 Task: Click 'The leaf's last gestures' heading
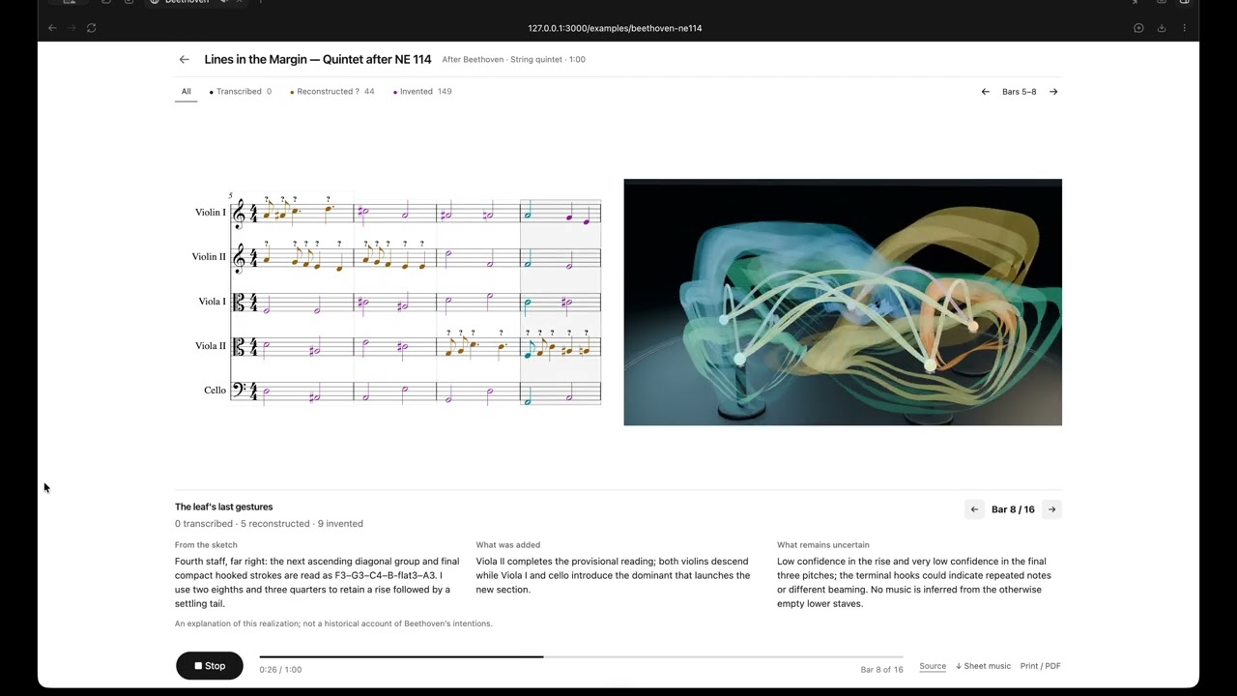tap(223, 507)
